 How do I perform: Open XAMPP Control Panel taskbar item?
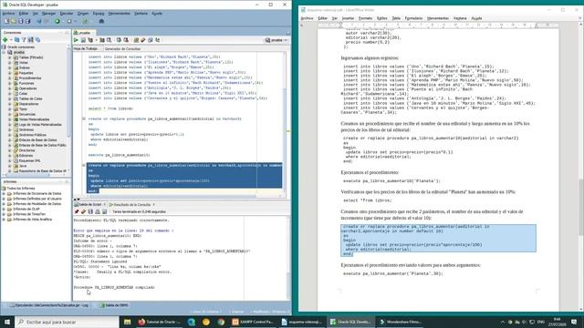(x=254, y=322)
